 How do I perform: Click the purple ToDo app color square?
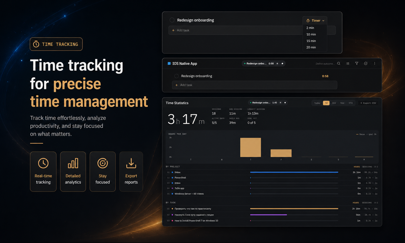172,188
